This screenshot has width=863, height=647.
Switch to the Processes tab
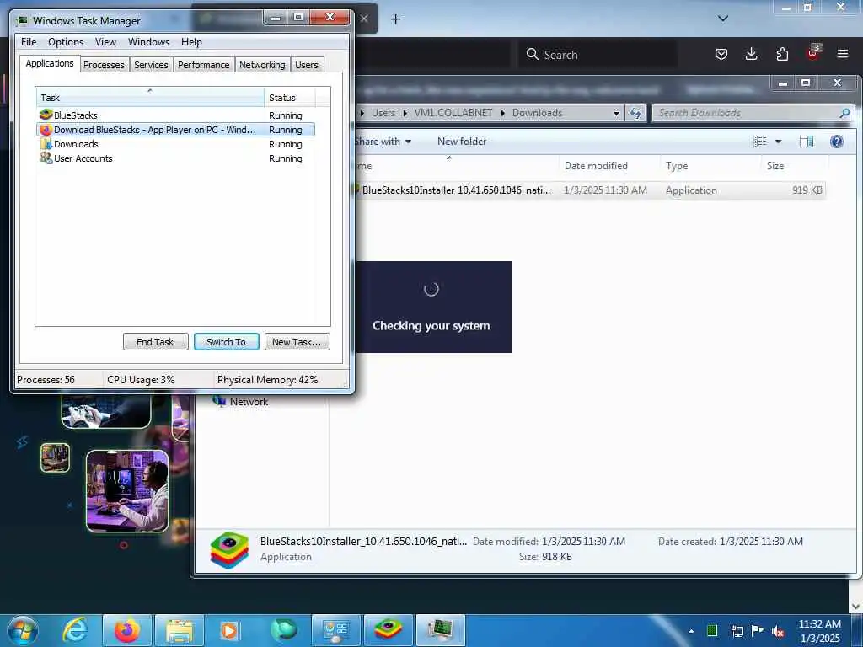104,65
